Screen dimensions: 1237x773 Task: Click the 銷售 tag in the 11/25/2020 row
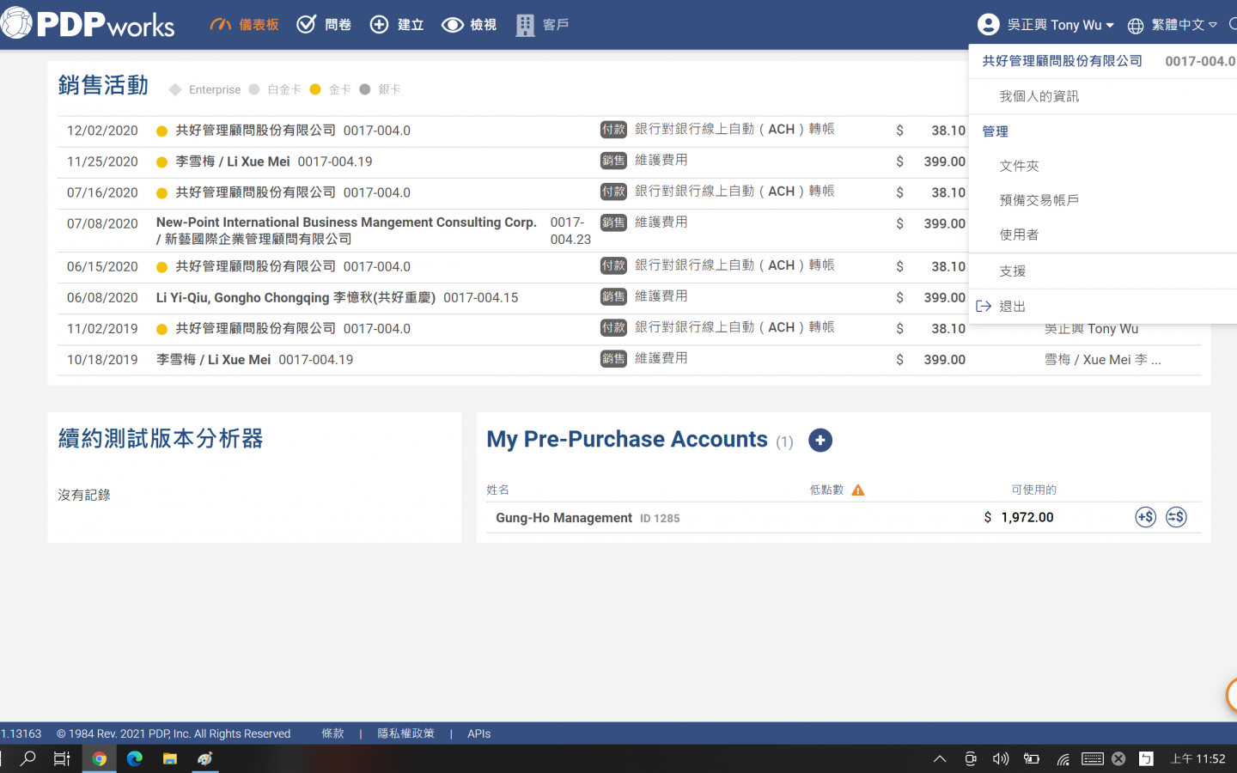point(613,161)
